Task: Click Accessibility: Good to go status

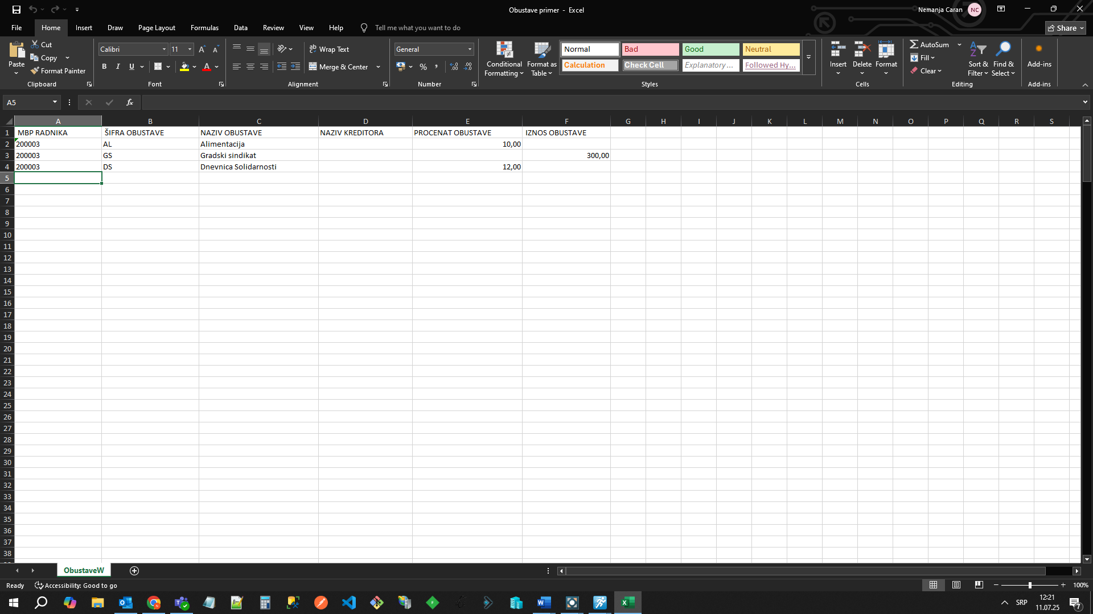Action: pyautogui.click(x=76, y=586)
